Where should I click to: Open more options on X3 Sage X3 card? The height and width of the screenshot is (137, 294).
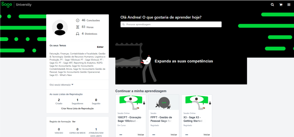coord(187,134)
